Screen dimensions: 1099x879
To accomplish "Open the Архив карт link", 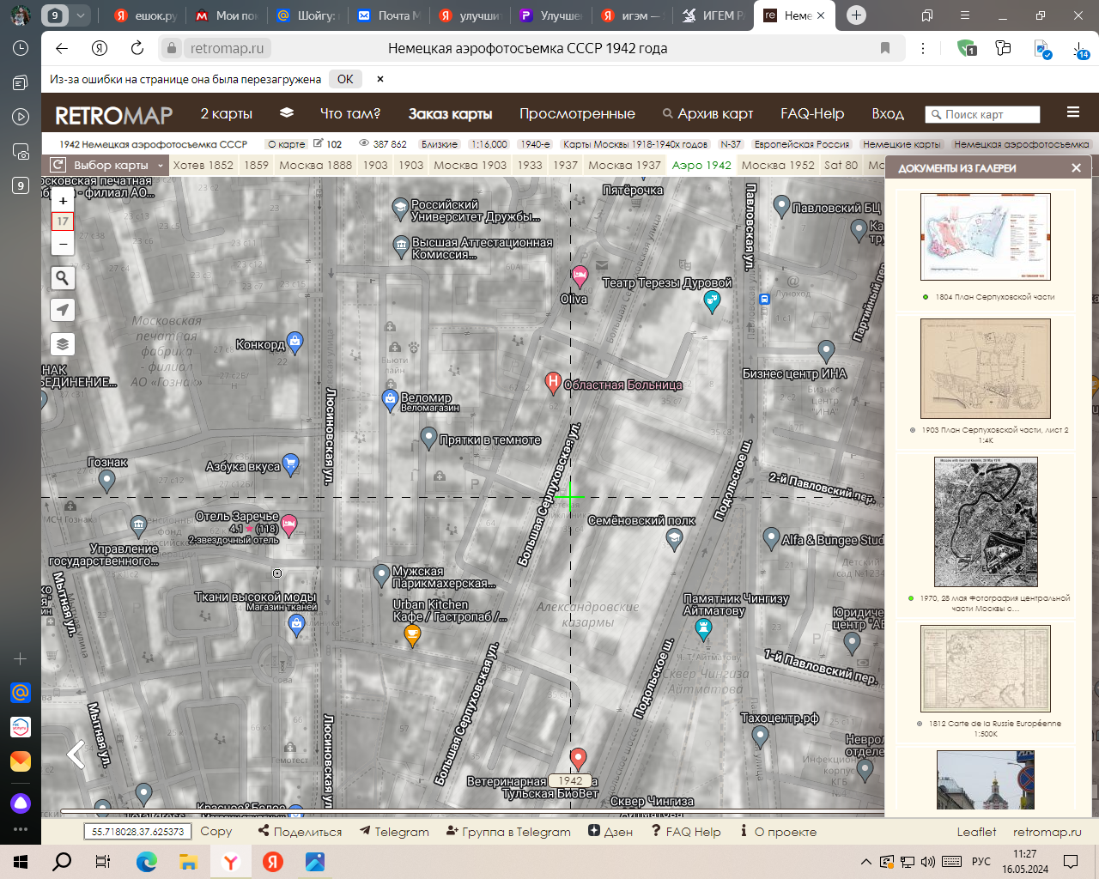I will 707,113.
